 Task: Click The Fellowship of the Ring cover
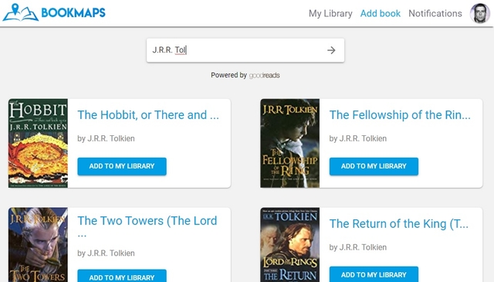pos(290,143)
